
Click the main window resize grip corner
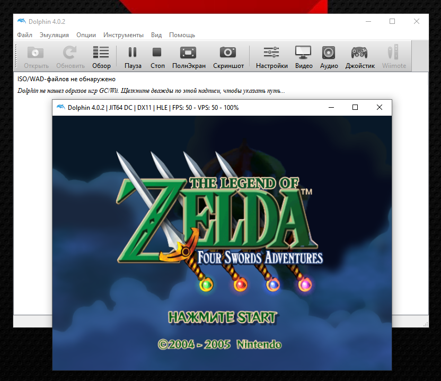(x=426, y=324)
